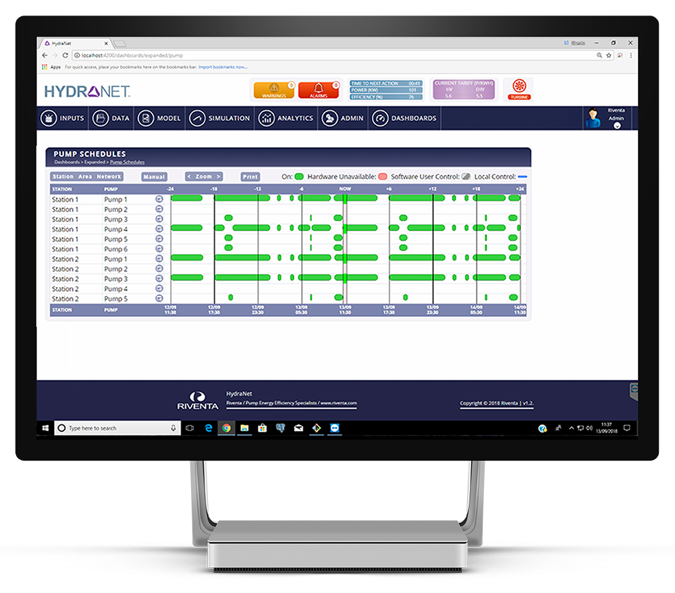Open the Inputs section icon
675x593 pixels.
point(49,118)
